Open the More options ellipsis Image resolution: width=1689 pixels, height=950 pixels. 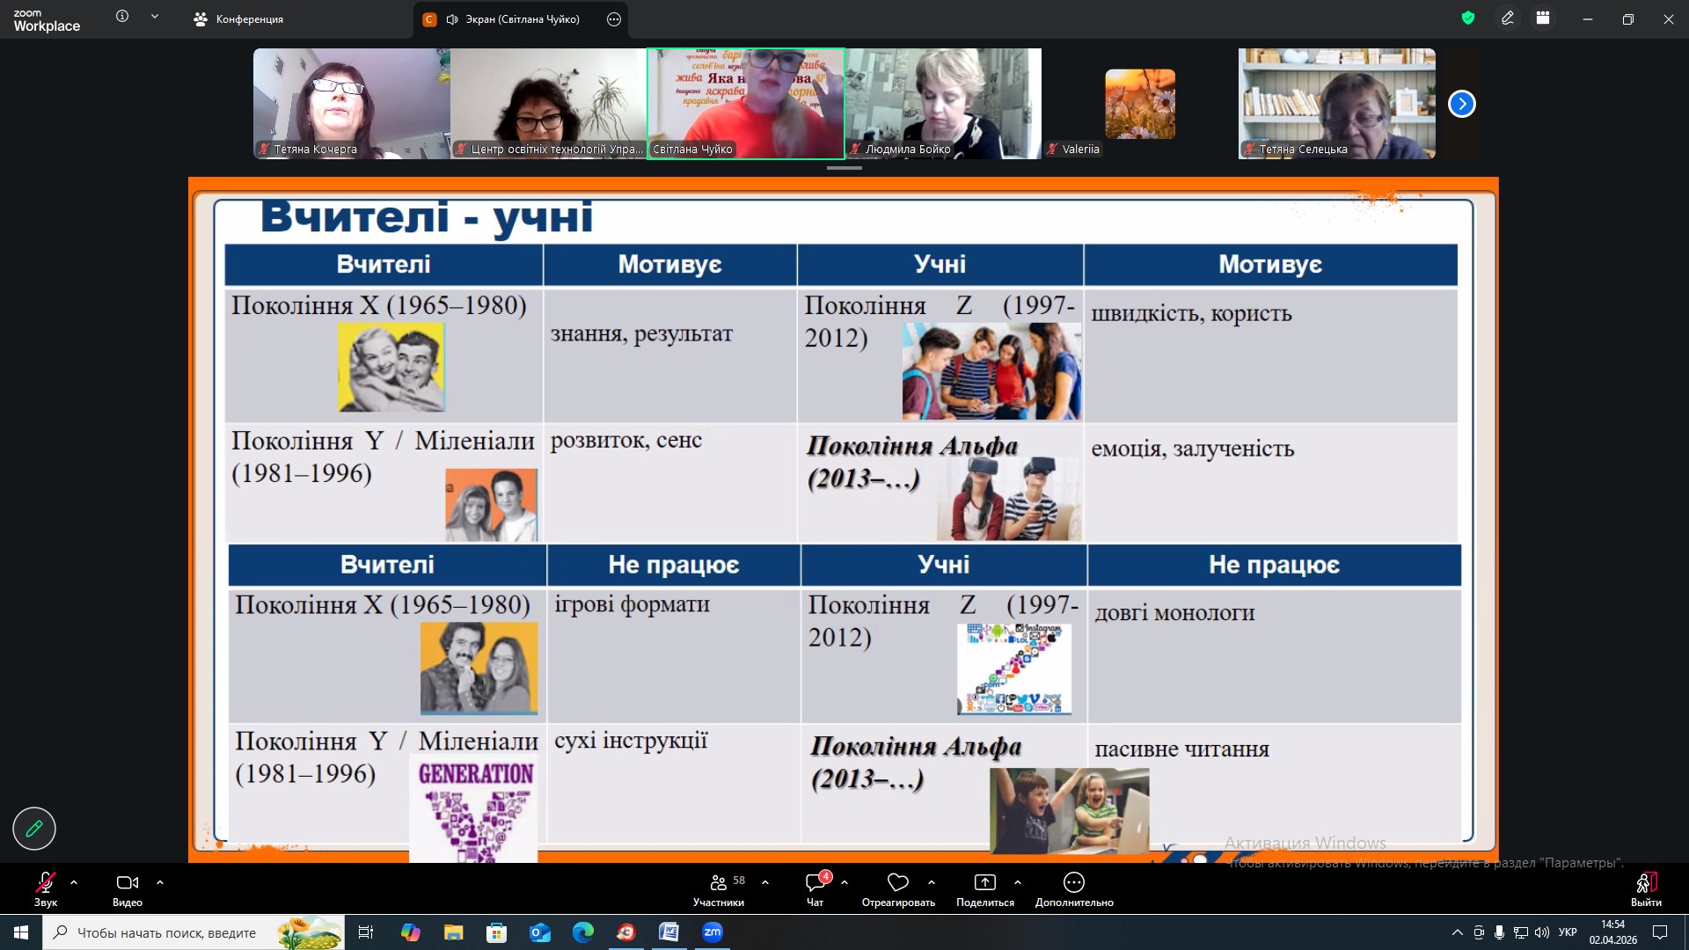click(x=1073, y=882)
